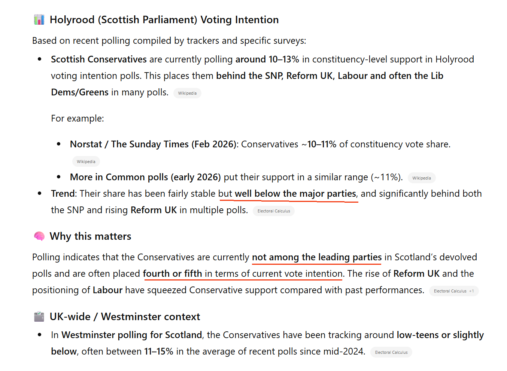Image resolution: width=507 pixels, height=371 pixels.
Task: Click underlined 'well below the major parties' text
Action: (295, 194)
